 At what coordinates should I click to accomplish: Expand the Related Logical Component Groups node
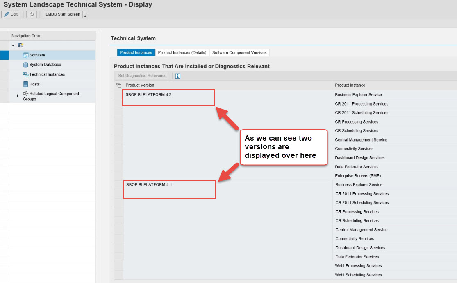click(18, 96)
